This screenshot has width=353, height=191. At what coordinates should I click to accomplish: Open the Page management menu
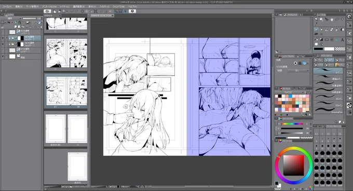click(32, 7)
